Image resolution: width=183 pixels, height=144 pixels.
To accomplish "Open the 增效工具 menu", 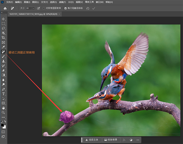I will pos(89,2).
